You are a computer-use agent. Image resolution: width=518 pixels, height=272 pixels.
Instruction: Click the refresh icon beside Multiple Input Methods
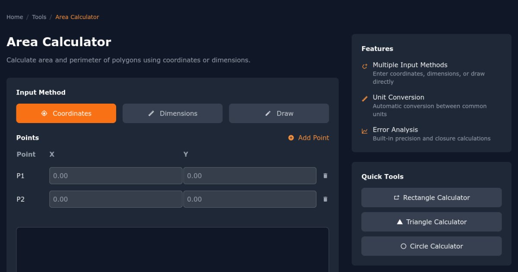[364, 66]
